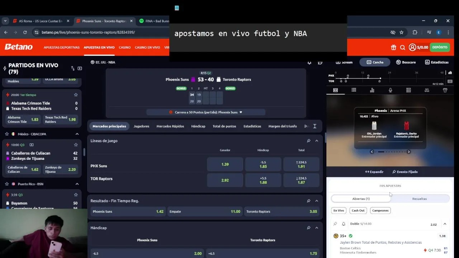The height and width of the screenshot is (258, 459).
Task: Pin the Doble bet slip entry
Action: tap(335, 224)
